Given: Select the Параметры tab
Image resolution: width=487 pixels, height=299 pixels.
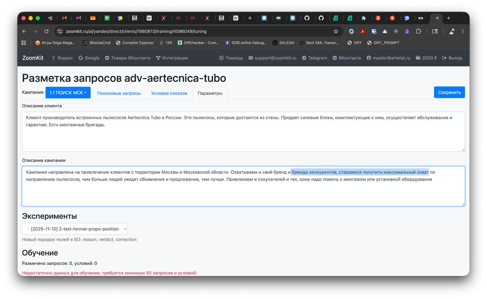Looking at the screenshot, I should tap(210, 93).
